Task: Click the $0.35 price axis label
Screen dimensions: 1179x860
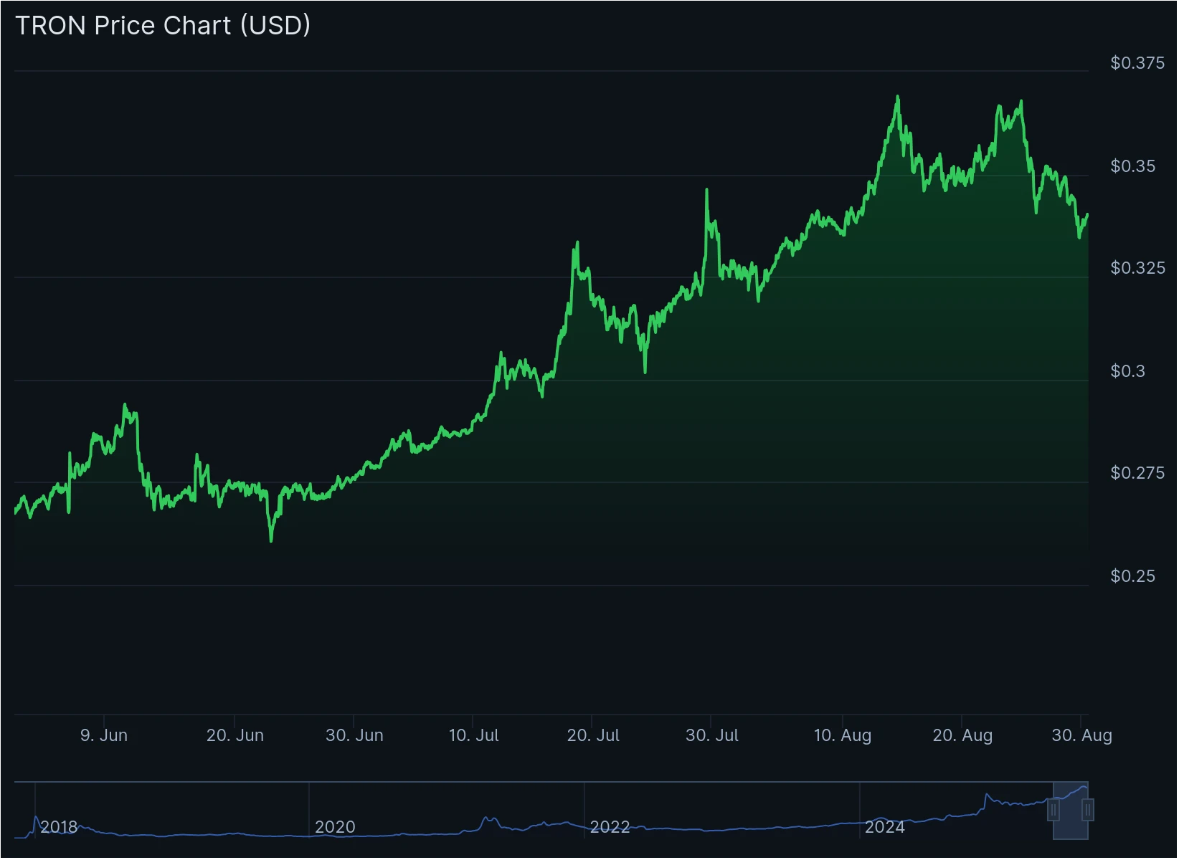Action: coord(1133,166)
